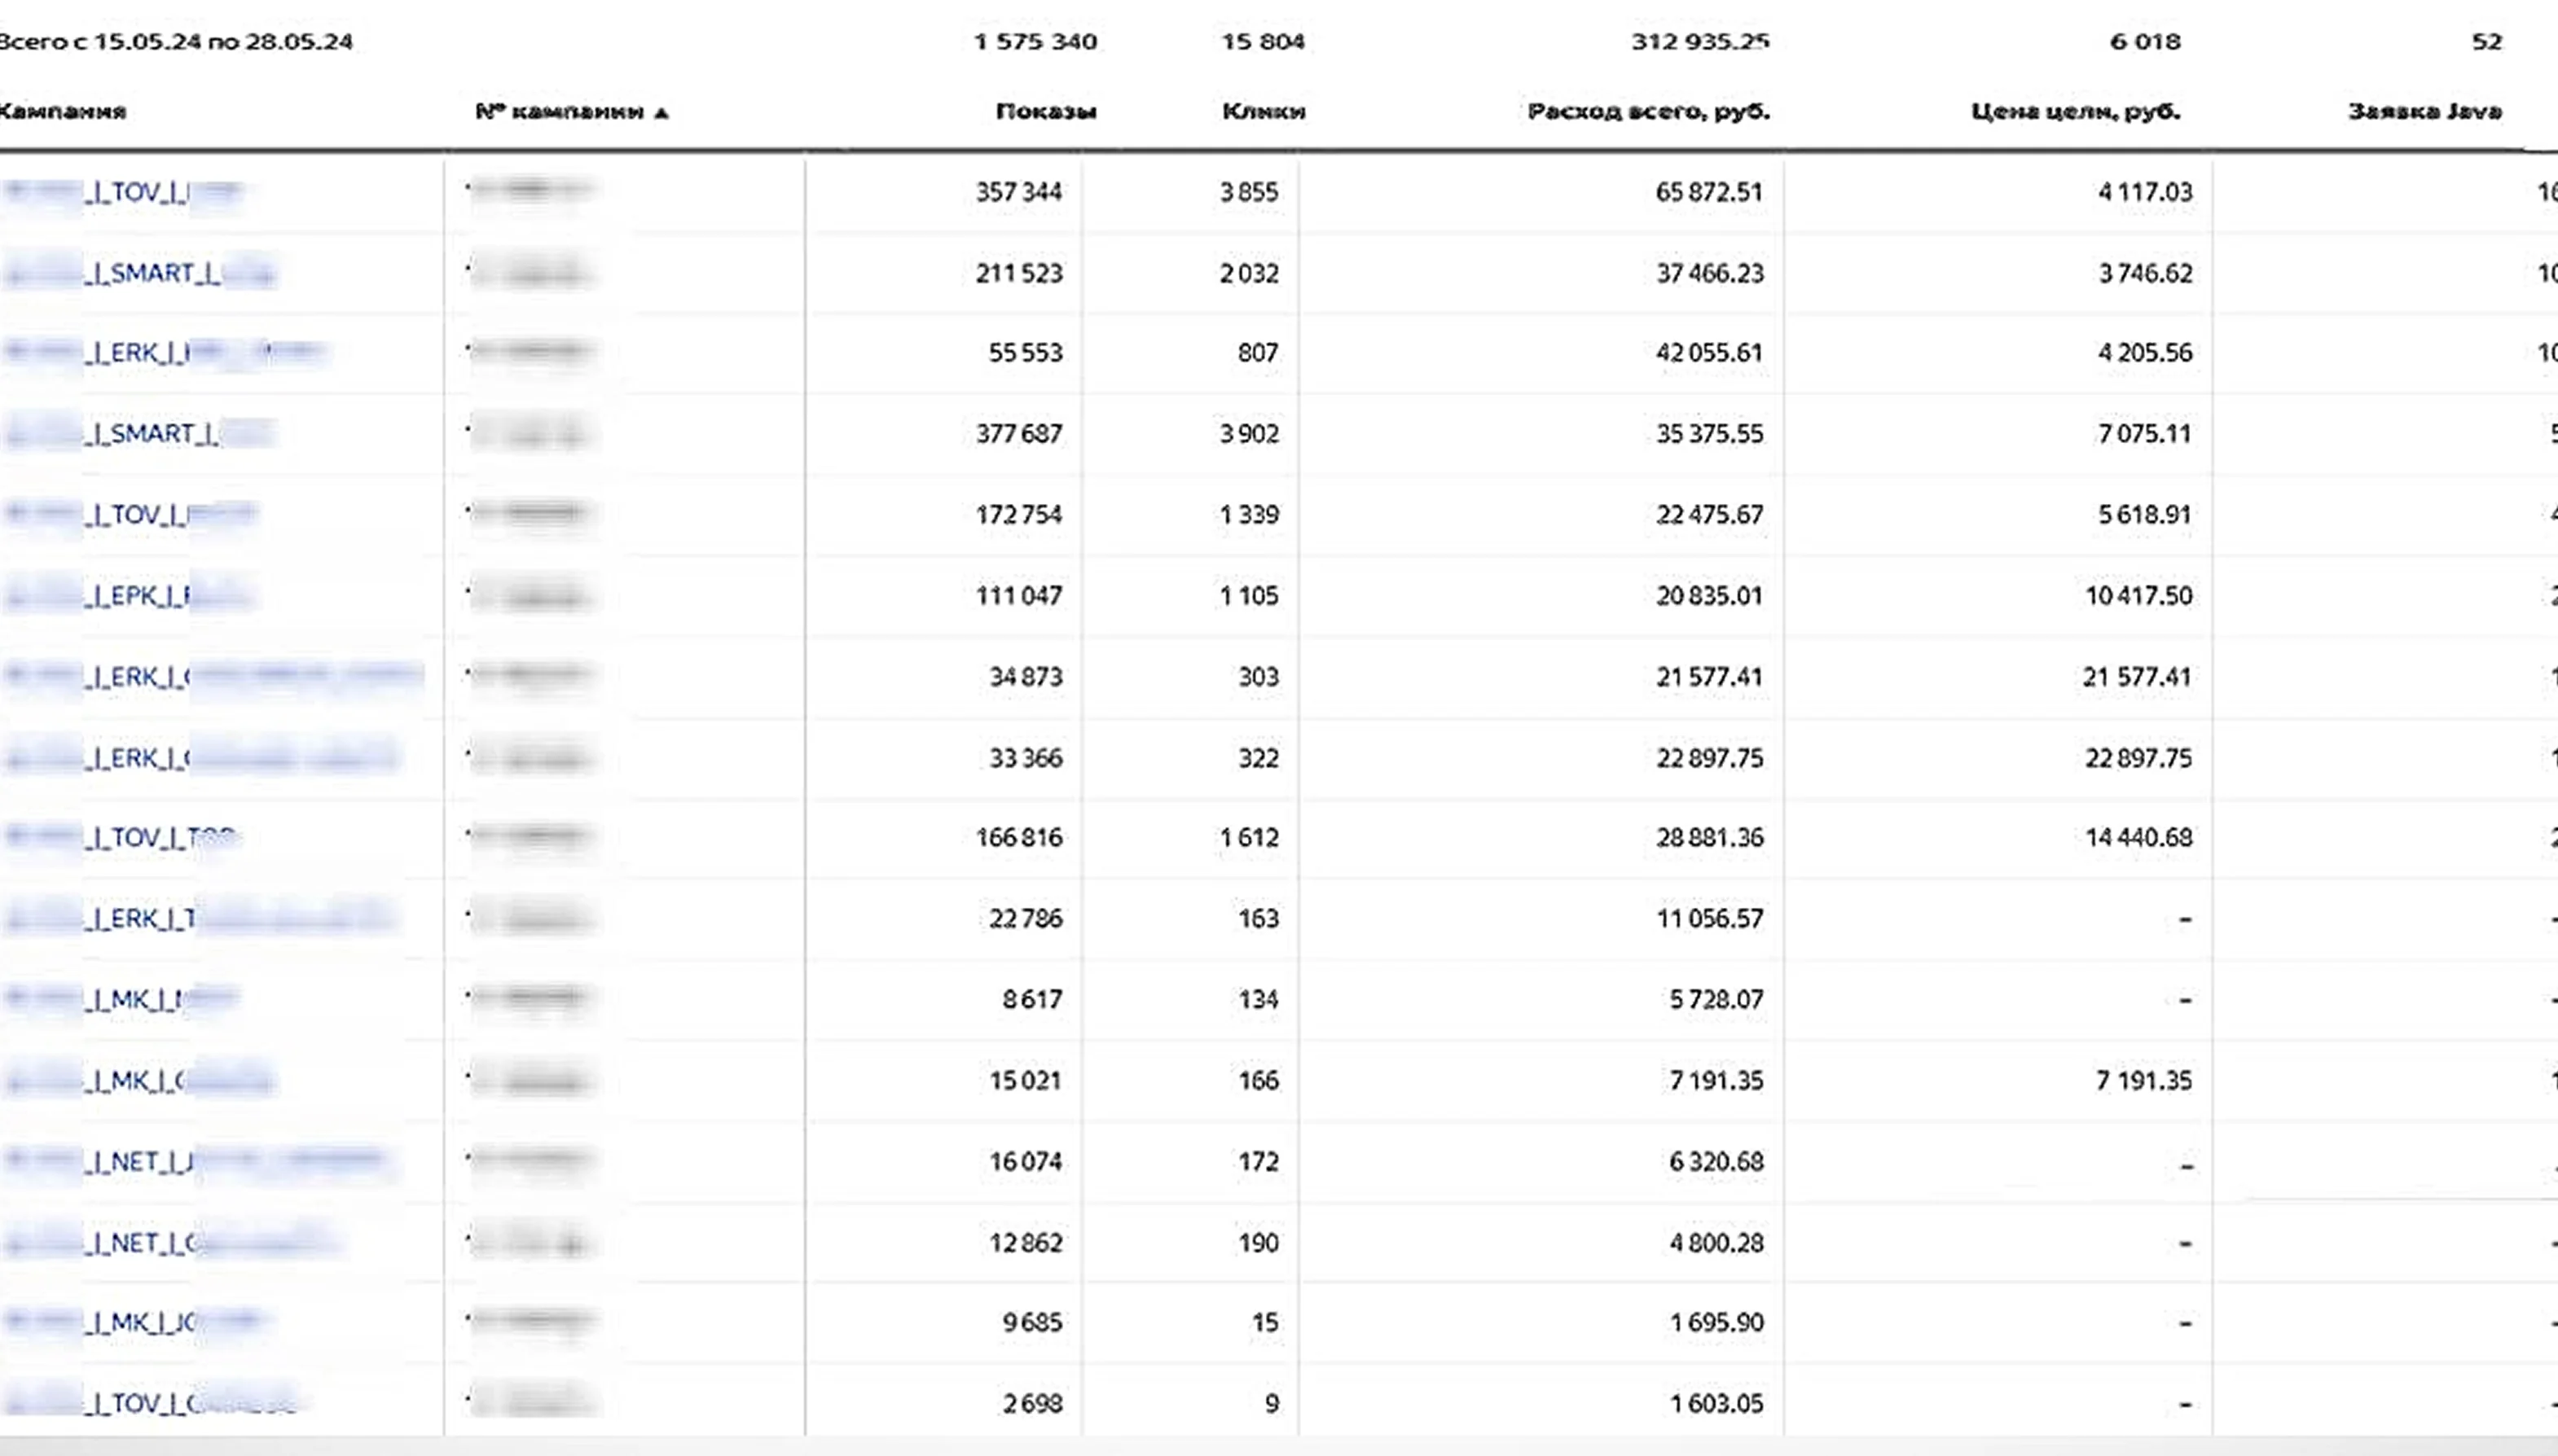The width and height of the screenshot is (2558, 1456).
Task: Open the NET campaign with 12 862 impressions
Action: click(x=140, y=1243)
